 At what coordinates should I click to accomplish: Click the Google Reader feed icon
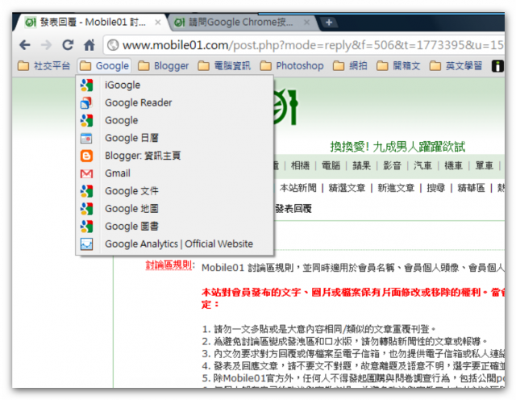click(86, 102)
